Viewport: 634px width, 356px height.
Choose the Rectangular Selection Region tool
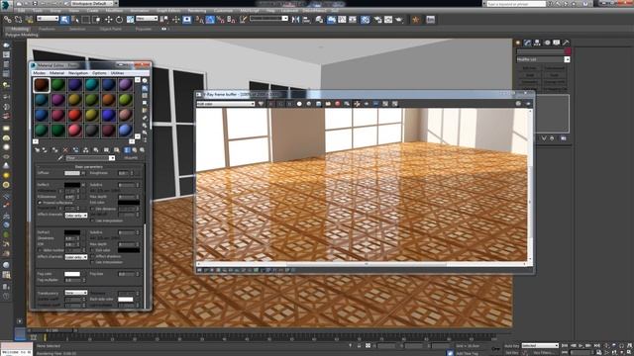tap(86, 19)
